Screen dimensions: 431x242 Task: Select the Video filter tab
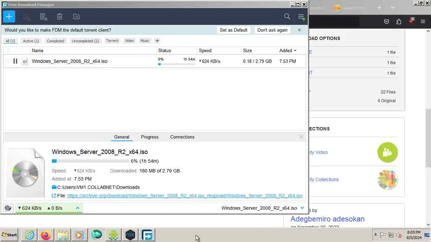(x=129, y=41)
